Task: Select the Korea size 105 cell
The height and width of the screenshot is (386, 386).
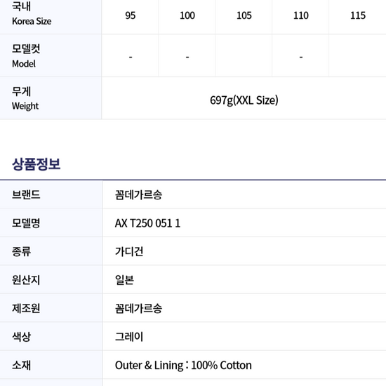Action: [x=244, y=15]
